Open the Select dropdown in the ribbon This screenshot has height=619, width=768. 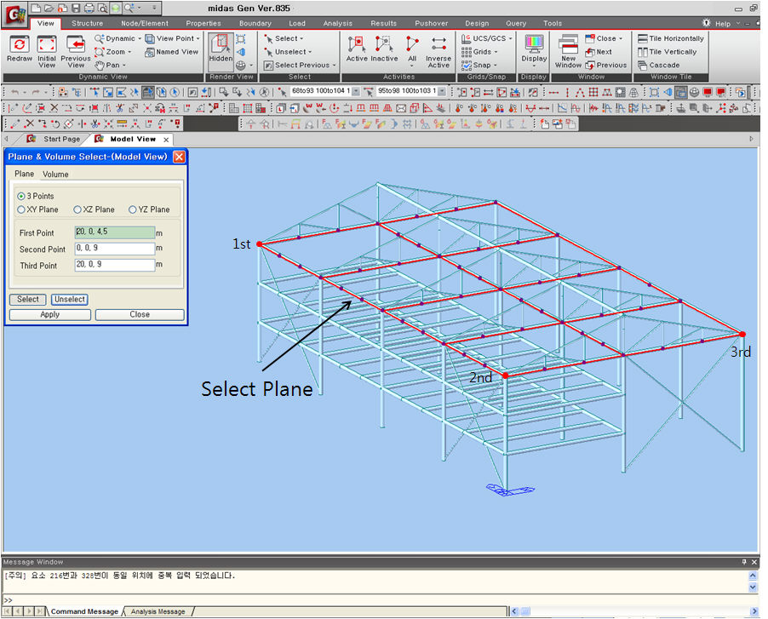pos(284,38)
